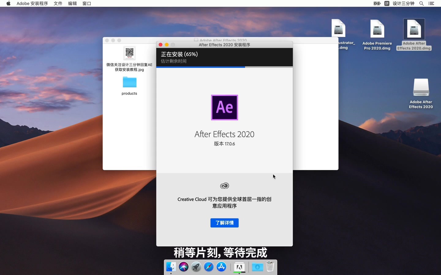The width and height of the screenshot is (441, 275).
Task: Open the 编辑 menu
Action: [72, 3]
